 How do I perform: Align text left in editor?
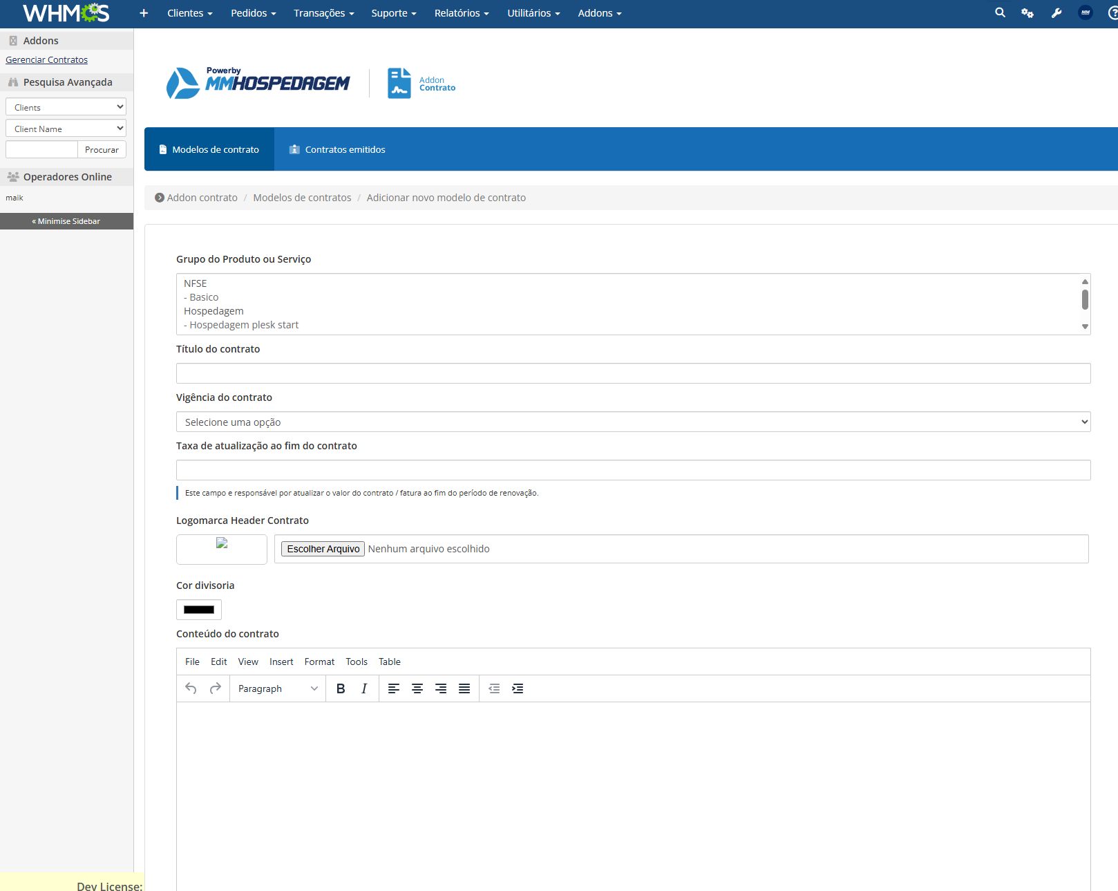point(394,688)
